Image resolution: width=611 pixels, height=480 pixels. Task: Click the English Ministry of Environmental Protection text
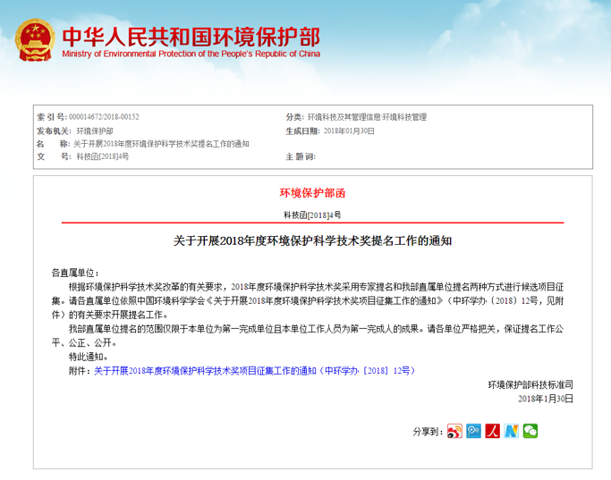191,55
